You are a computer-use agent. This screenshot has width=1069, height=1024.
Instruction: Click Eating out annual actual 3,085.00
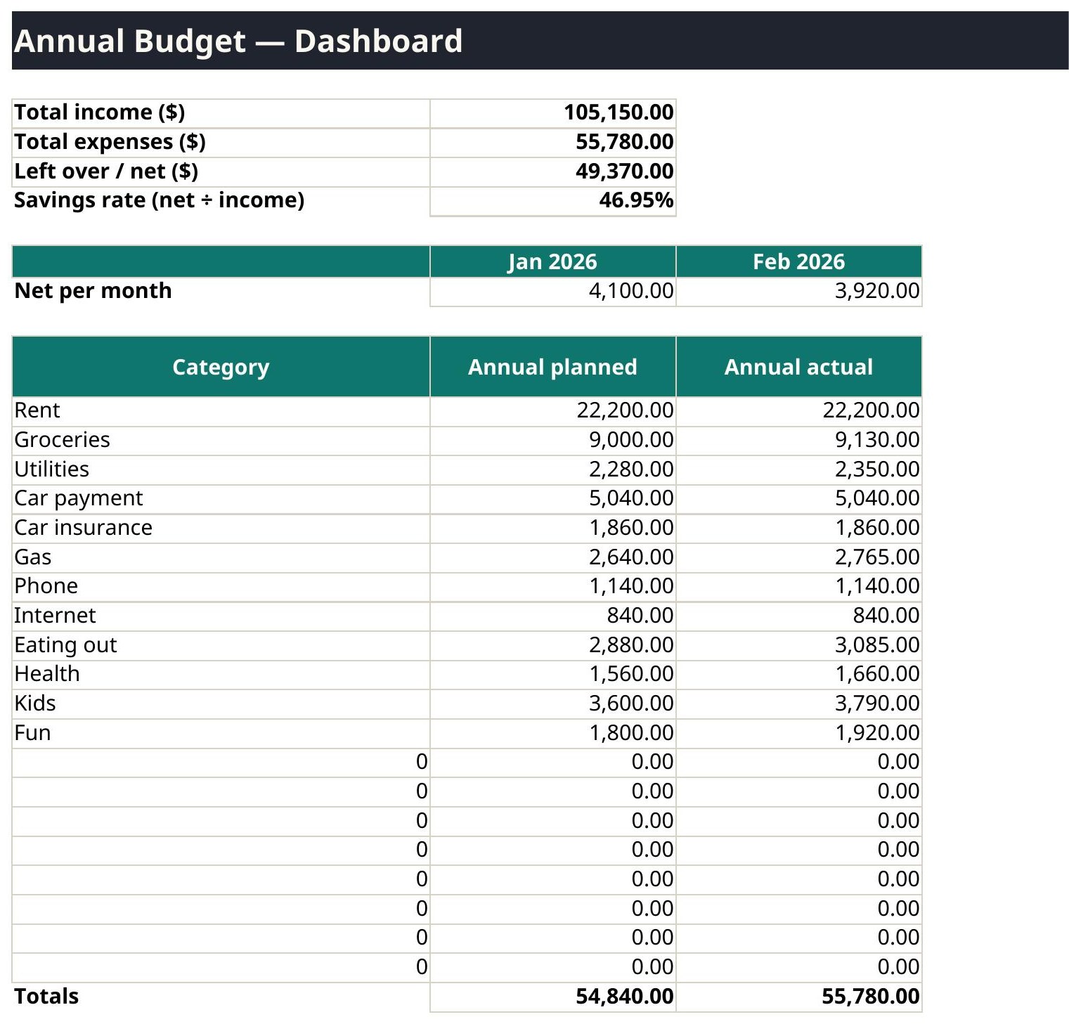[x=798, y=646]
